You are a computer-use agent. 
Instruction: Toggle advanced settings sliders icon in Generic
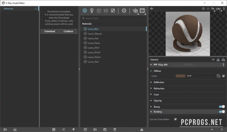pyautogui.click(x=213, y=59)
